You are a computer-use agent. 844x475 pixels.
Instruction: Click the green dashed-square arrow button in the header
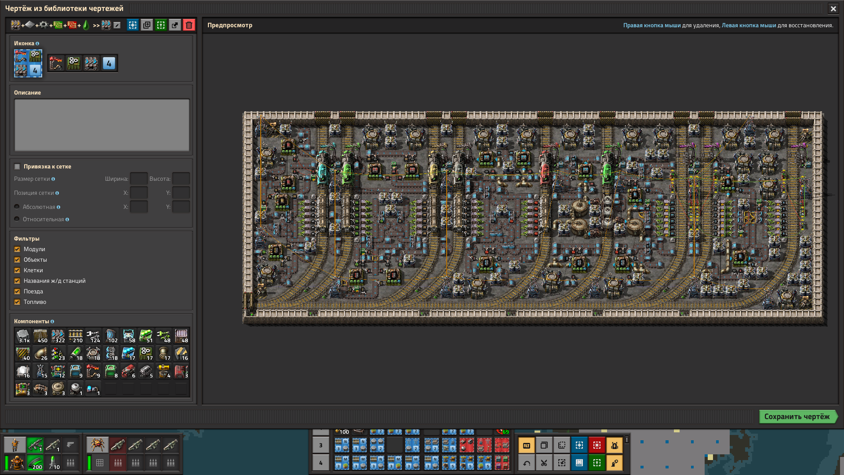coord(161,25)
